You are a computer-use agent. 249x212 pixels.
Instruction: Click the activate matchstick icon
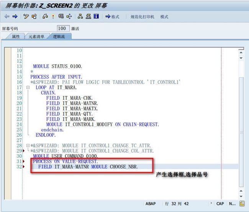53,16
